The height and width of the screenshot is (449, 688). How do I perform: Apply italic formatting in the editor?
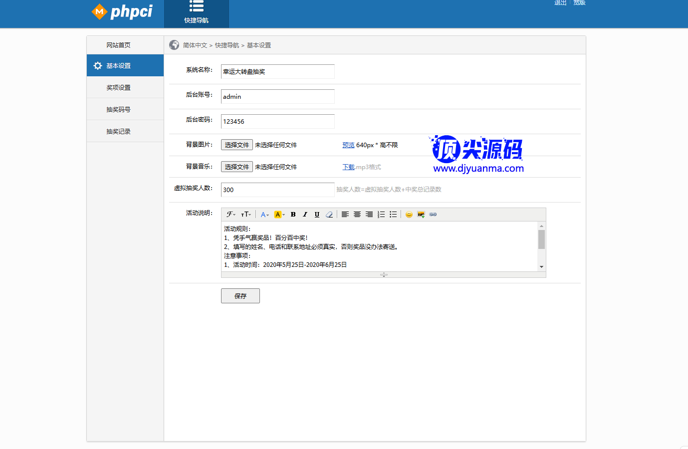pos(305,215)
